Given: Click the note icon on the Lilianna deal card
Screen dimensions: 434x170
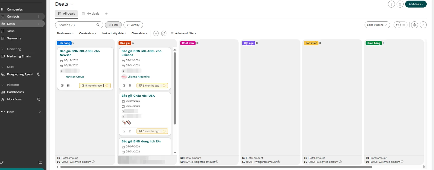Looking at the screenshot, I should [x=124, y=86].
